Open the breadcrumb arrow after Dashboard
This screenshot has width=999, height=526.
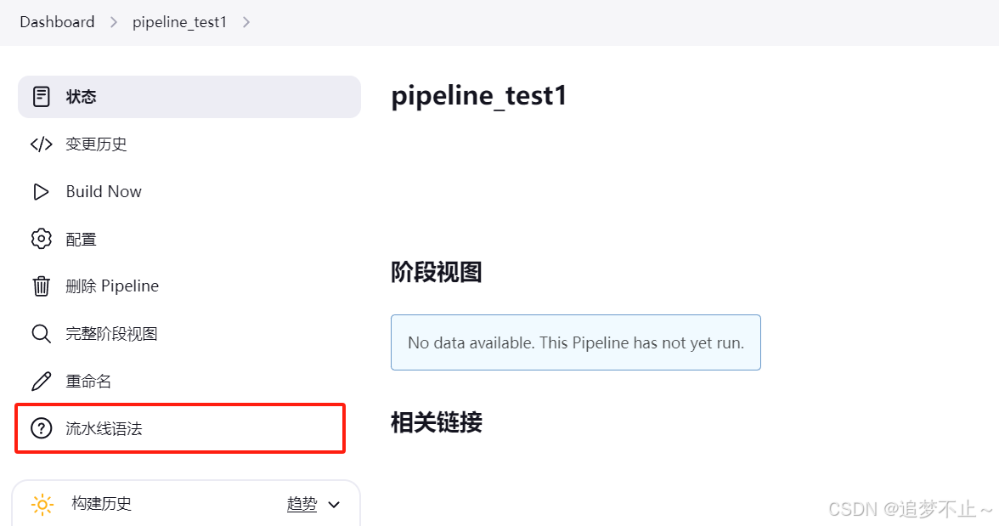click(114, 22)
